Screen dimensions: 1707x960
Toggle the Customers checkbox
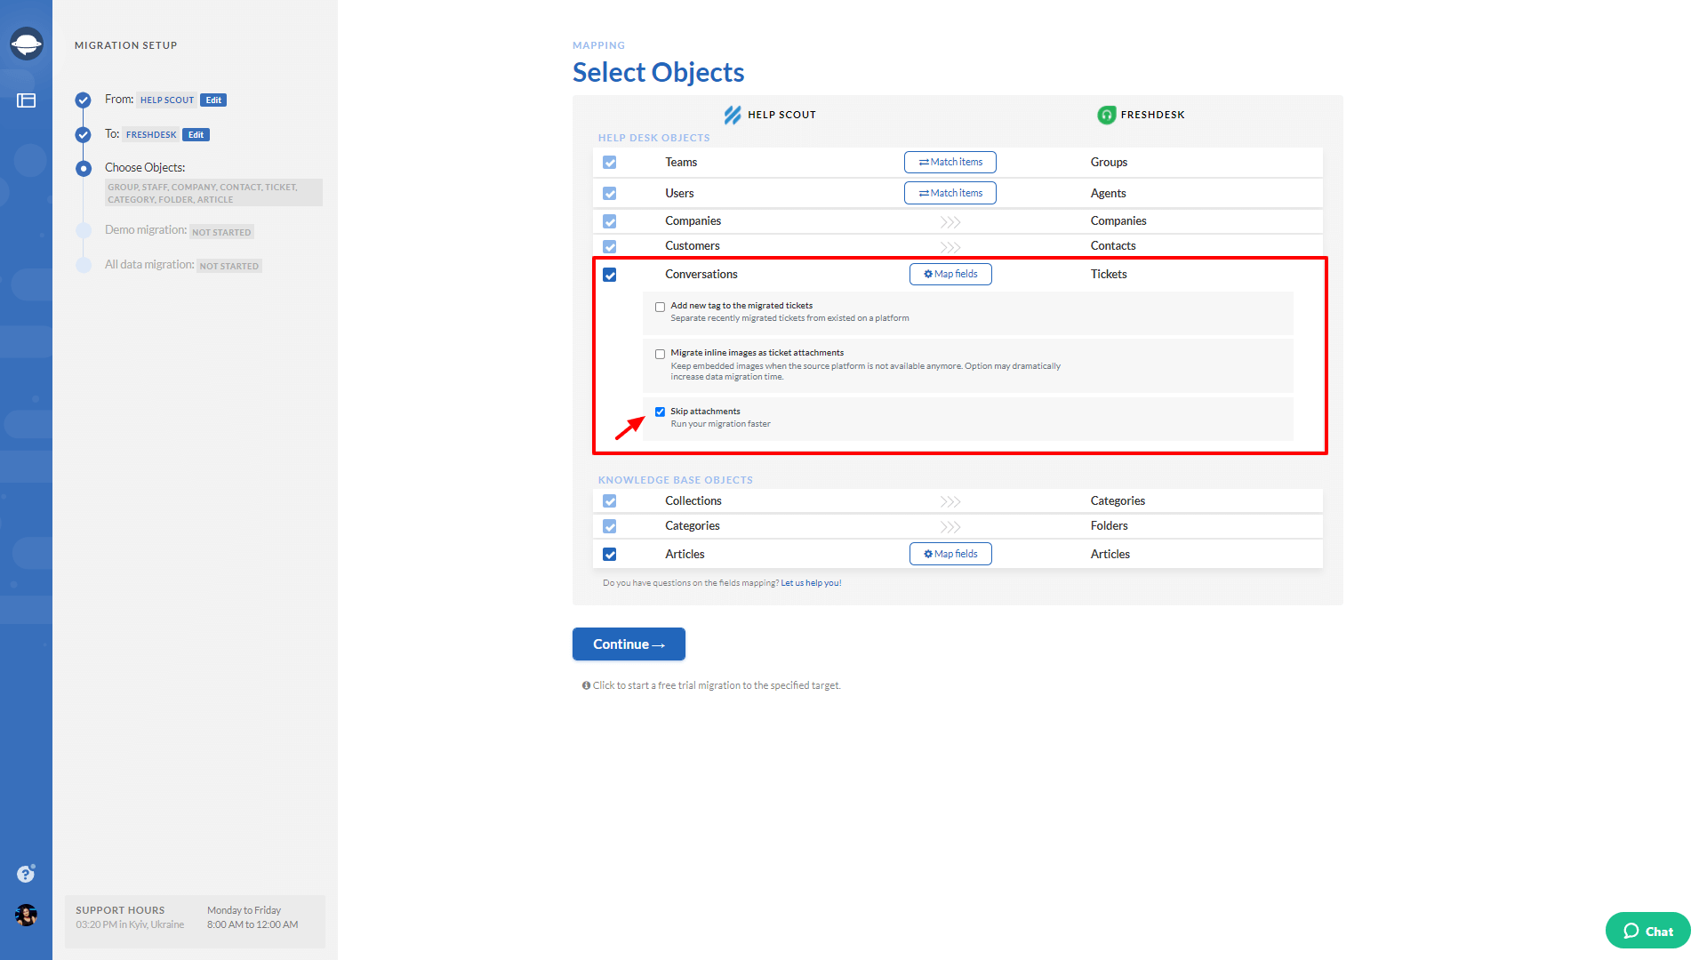coord(610,246)
